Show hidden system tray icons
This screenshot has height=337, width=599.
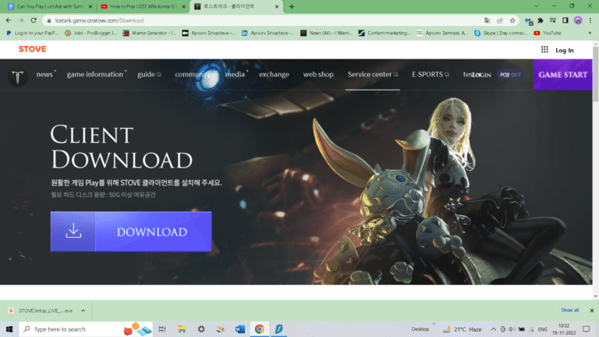click(493, 329)
